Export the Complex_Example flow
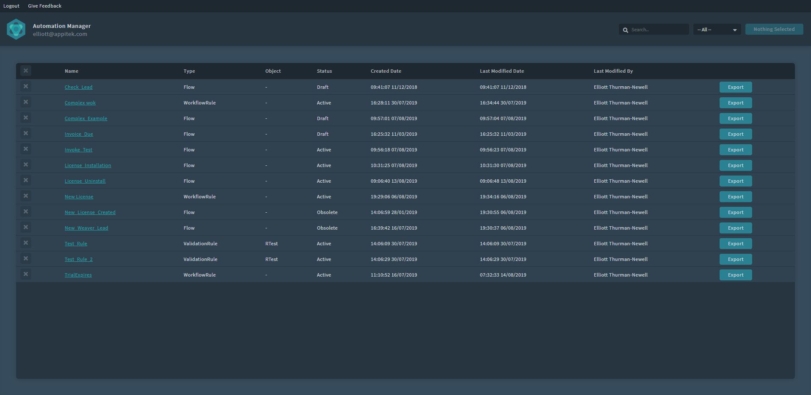Screen dimensions: 811x395 pos(736,118)
